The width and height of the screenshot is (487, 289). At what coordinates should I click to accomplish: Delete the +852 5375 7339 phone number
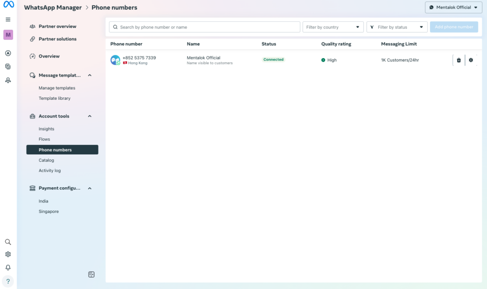point(459,60)
